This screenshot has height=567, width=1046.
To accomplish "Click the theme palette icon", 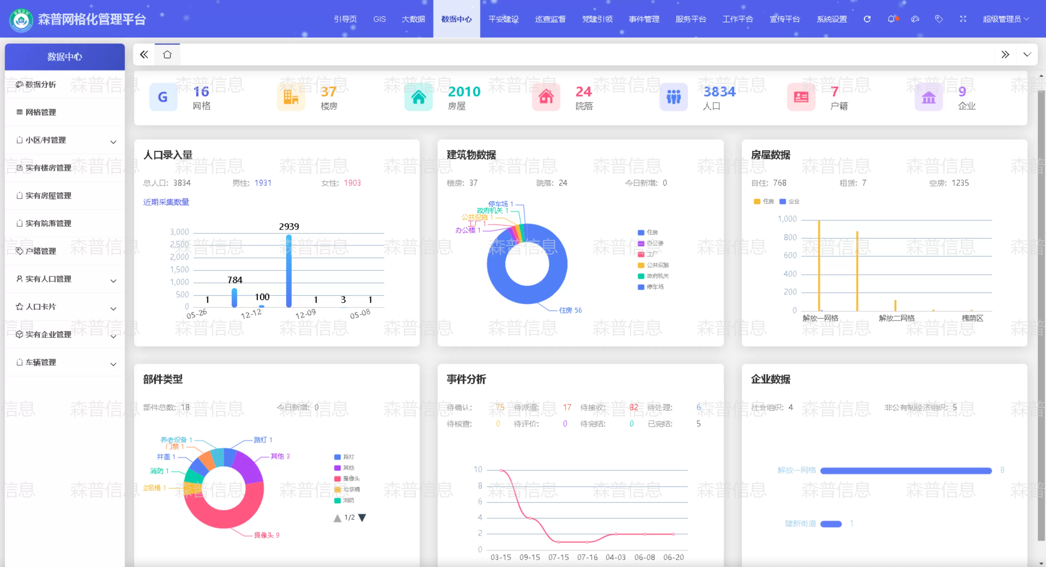I will pyautogui.click(x=915, y=19).
